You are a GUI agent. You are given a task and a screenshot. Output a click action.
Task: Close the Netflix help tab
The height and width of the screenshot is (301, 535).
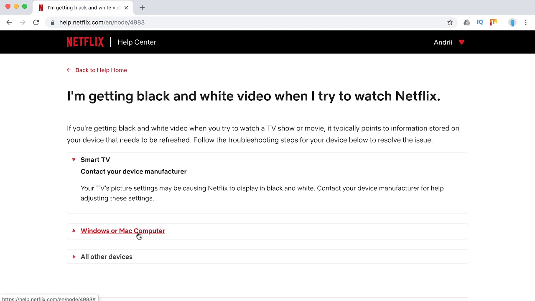pos(126,8)
